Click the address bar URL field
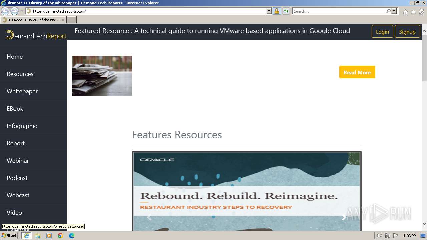The height and width of the screenshot is (240, 427). pyautogui.click(x=149, y=11)
